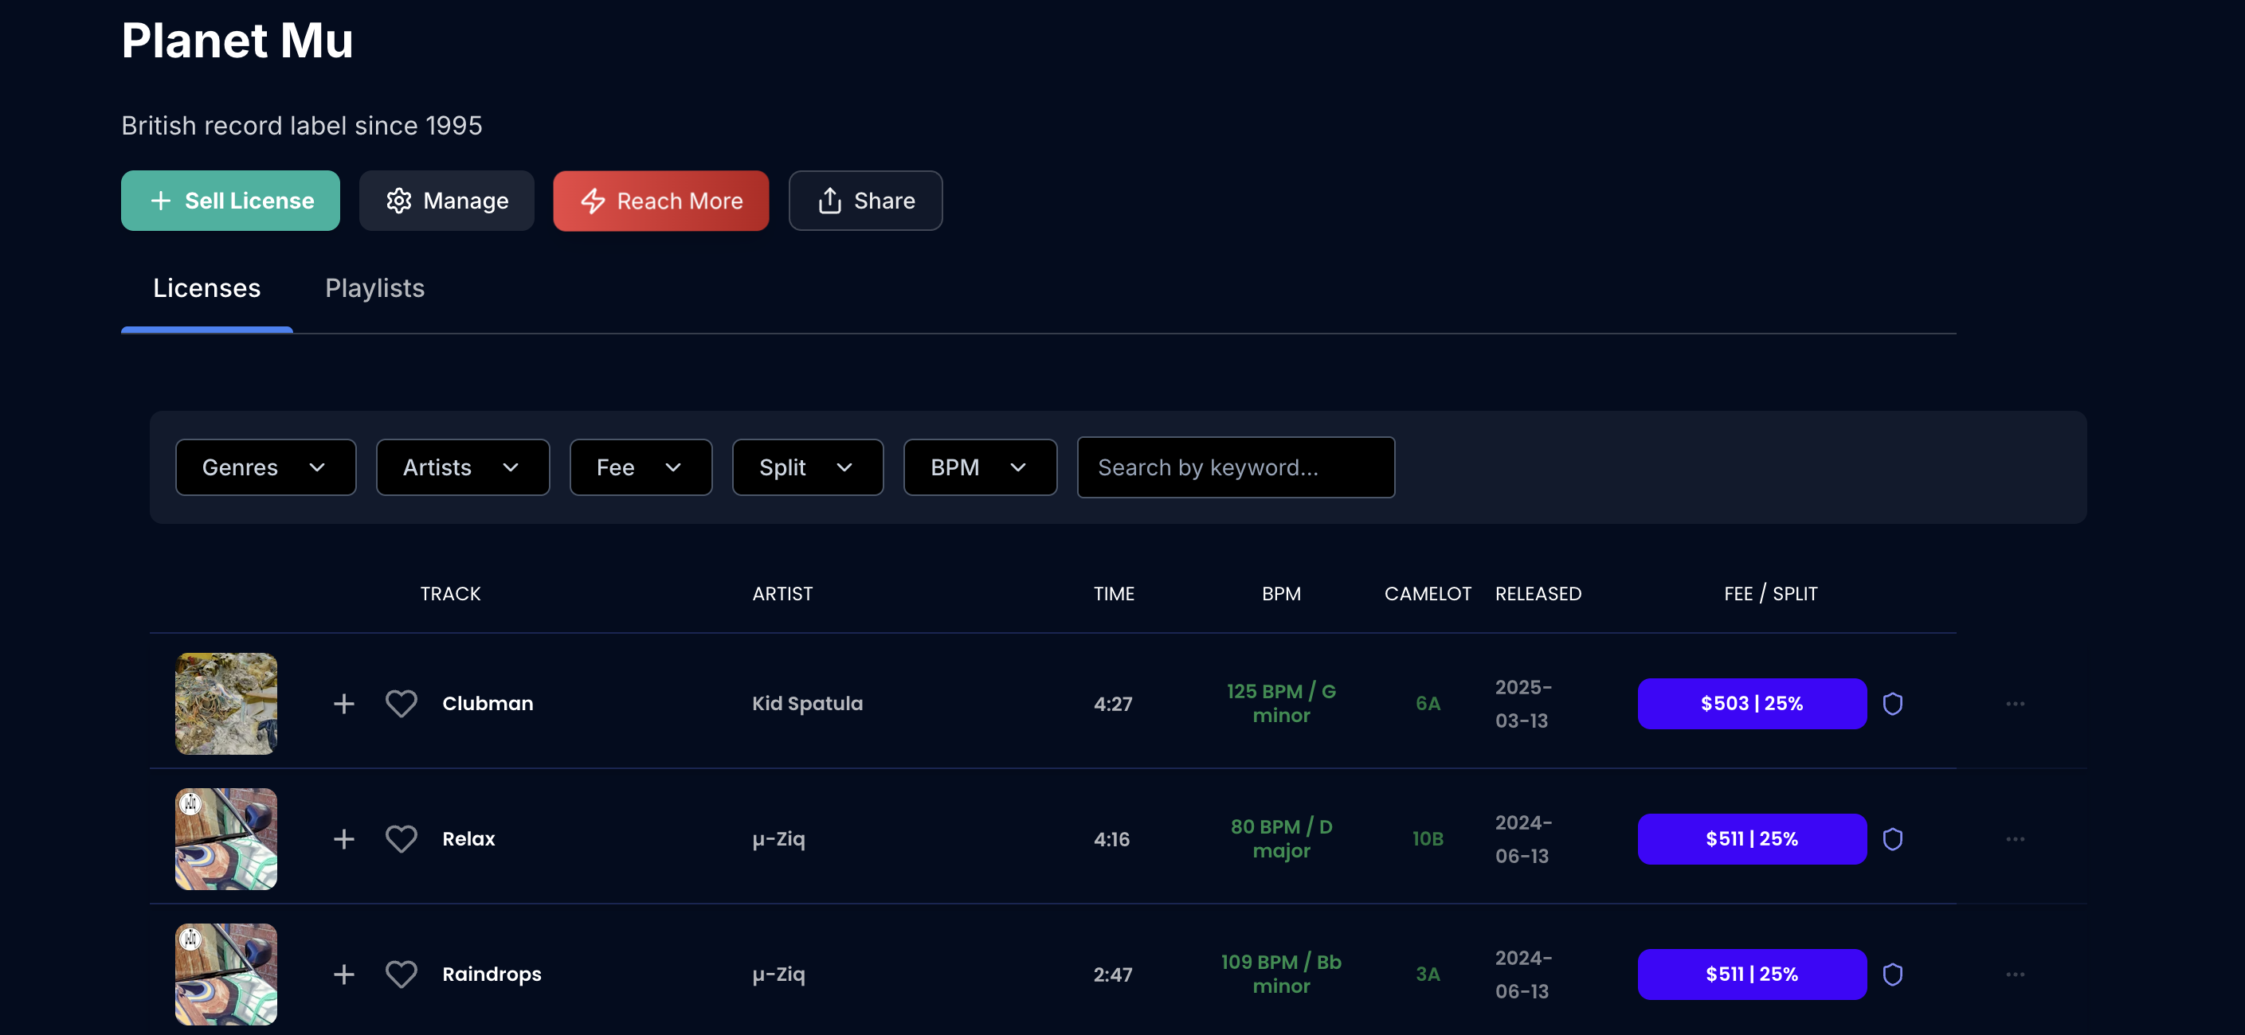Open three-dot menu for Clubman row

[x=2015, y=704]
